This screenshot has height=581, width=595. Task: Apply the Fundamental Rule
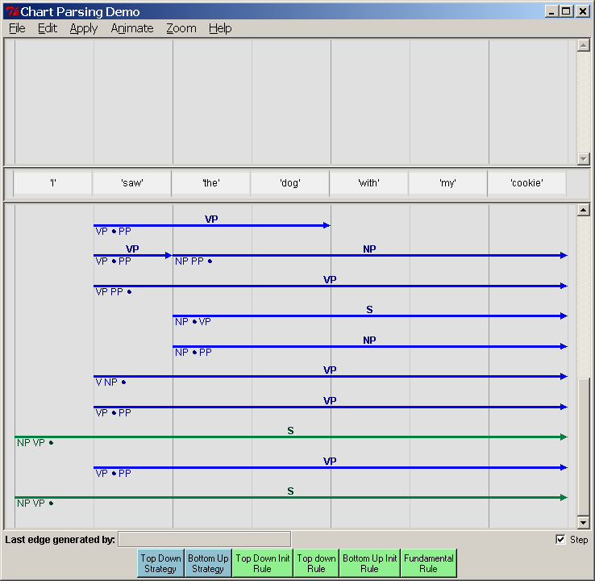point(429,563)
